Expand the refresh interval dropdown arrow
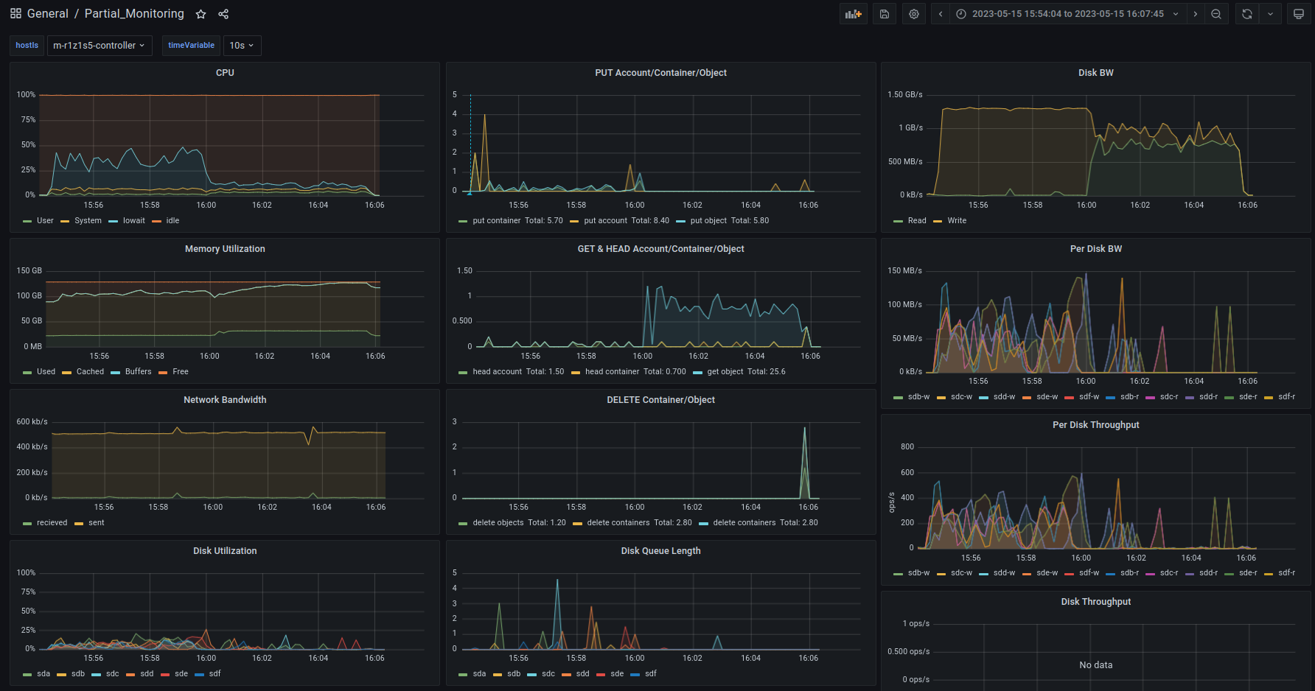This screenshot has height=691, width=1315. pos(1270,14)
